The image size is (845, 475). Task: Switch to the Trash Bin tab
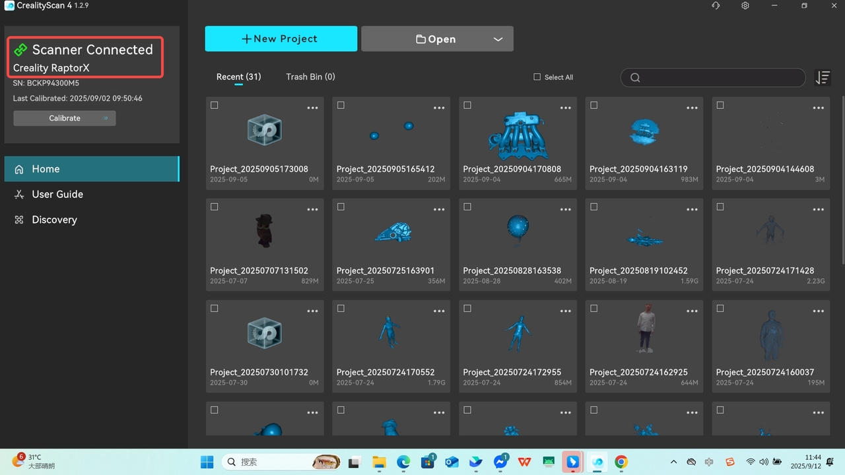310,77
